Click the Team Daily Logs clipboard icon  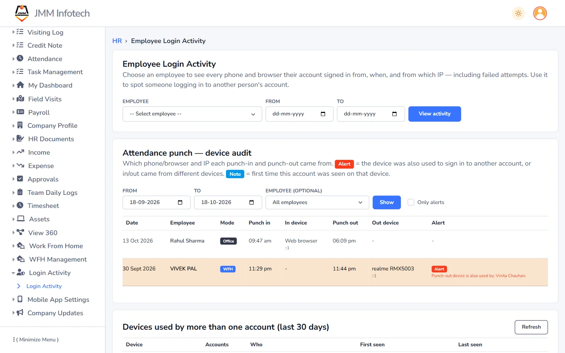[x=20, y=192]
